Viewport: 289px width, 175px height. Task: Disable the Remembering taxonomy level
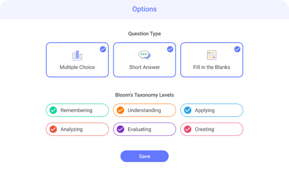[x=77, y=110]
